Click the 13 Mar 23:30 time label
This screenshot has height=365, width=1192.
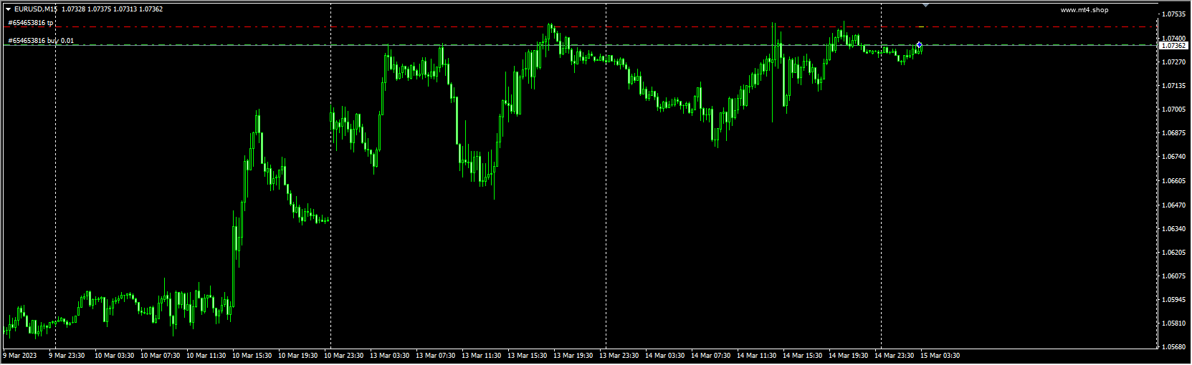click(x=619, y=356)
